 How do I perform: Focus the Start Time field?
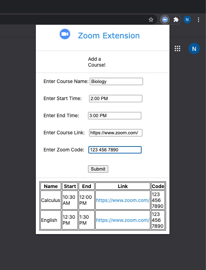pos(116,98)
